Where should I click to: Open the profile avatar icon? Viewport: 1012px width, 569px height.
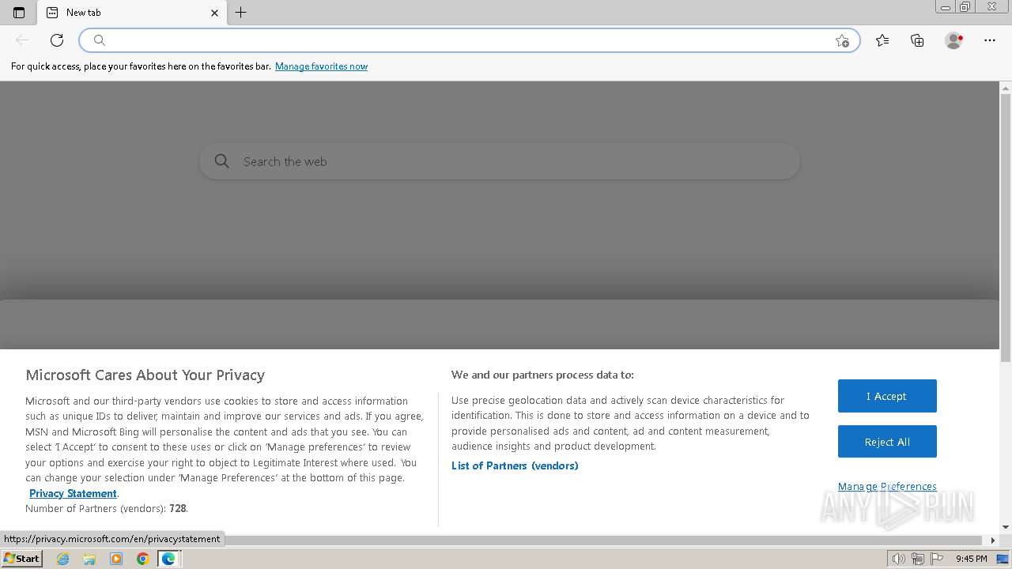tap(953, 40)
